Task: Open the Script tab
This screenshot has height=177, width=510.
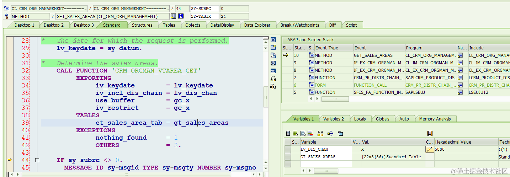Action: pyautogui.click(x=351, y=25)
